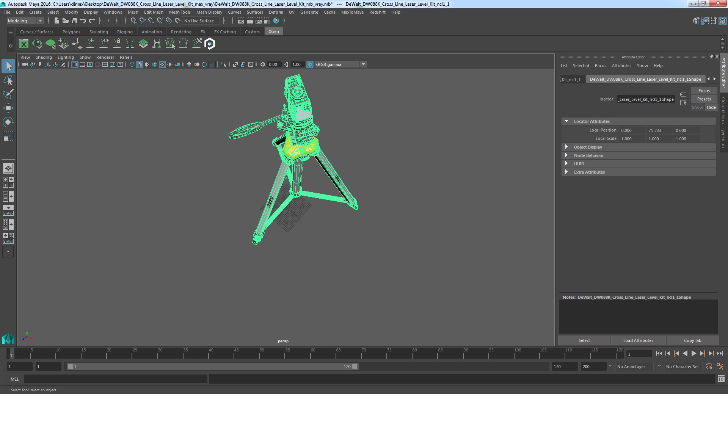The height and width of the screenshot is (439, 728).
Task: Click the Focus button in Attribute Editor
Action: point(704,91)
